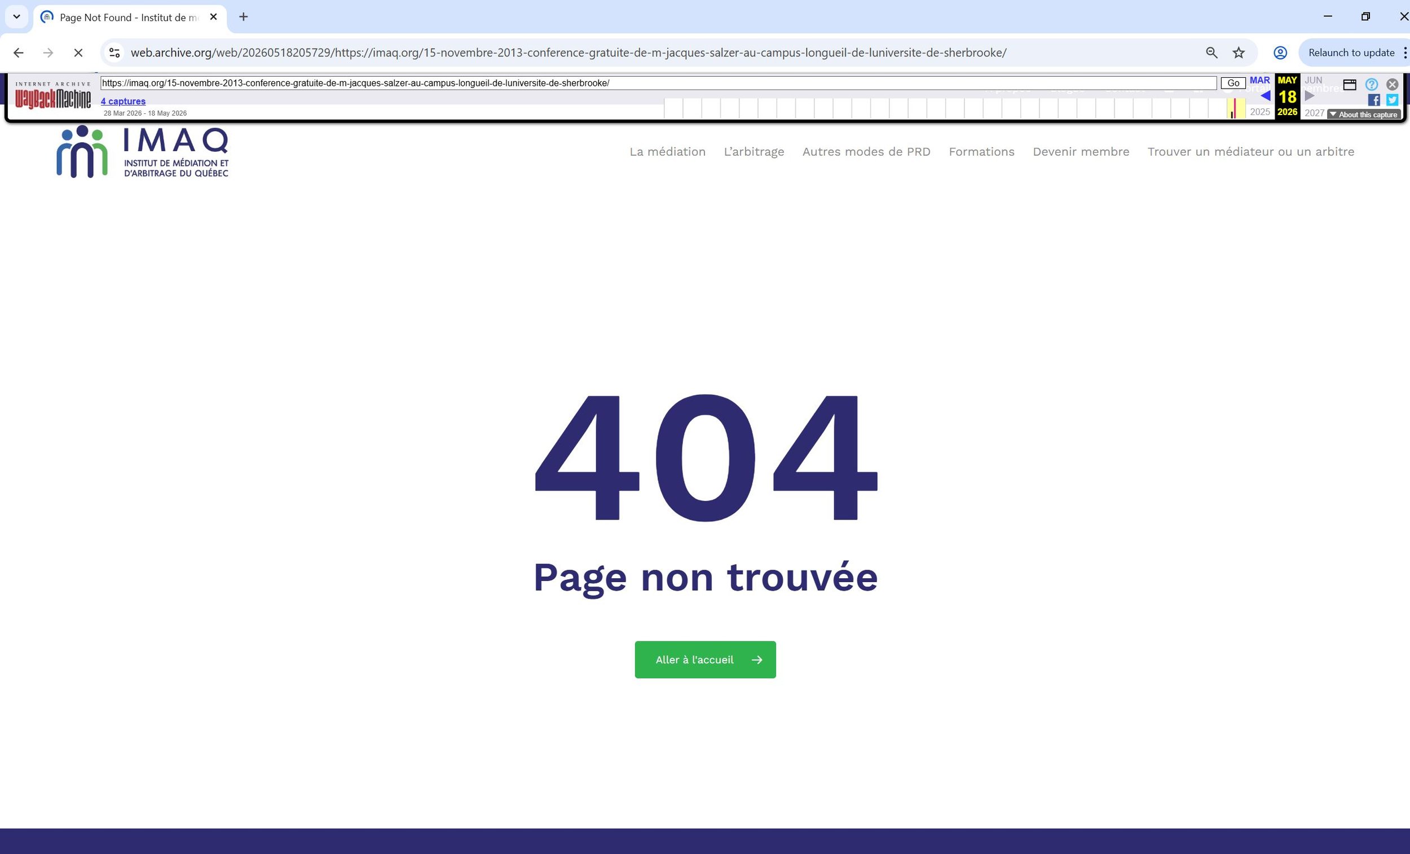The height and width of the screenshot is (854, 1410).
Task: Open L'arbitrage menu
Action: pyautogui.click(x=754, y=152)
